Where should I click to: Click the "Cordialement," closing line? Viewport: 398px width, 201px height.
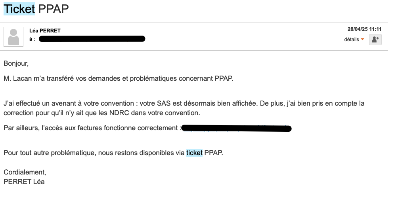tap(25, 172)
